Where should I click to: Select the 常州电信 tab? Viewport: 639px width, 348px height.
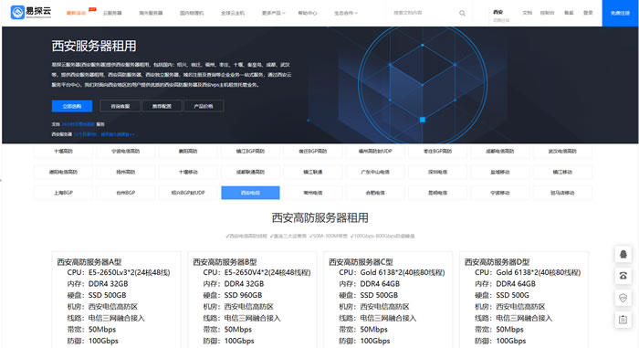[312, 193]
